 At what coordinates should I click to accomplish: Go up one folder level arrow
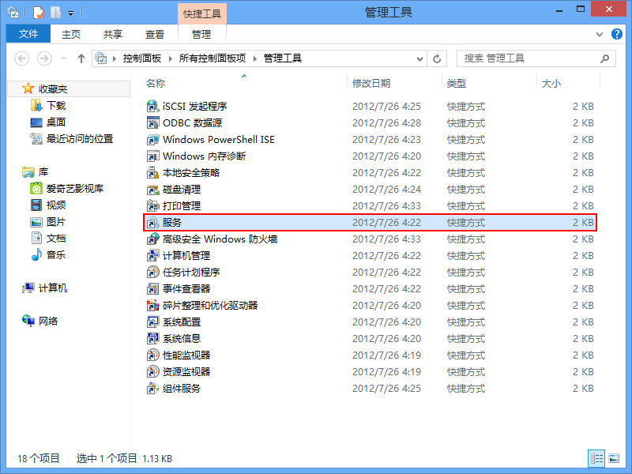[81, 58]
